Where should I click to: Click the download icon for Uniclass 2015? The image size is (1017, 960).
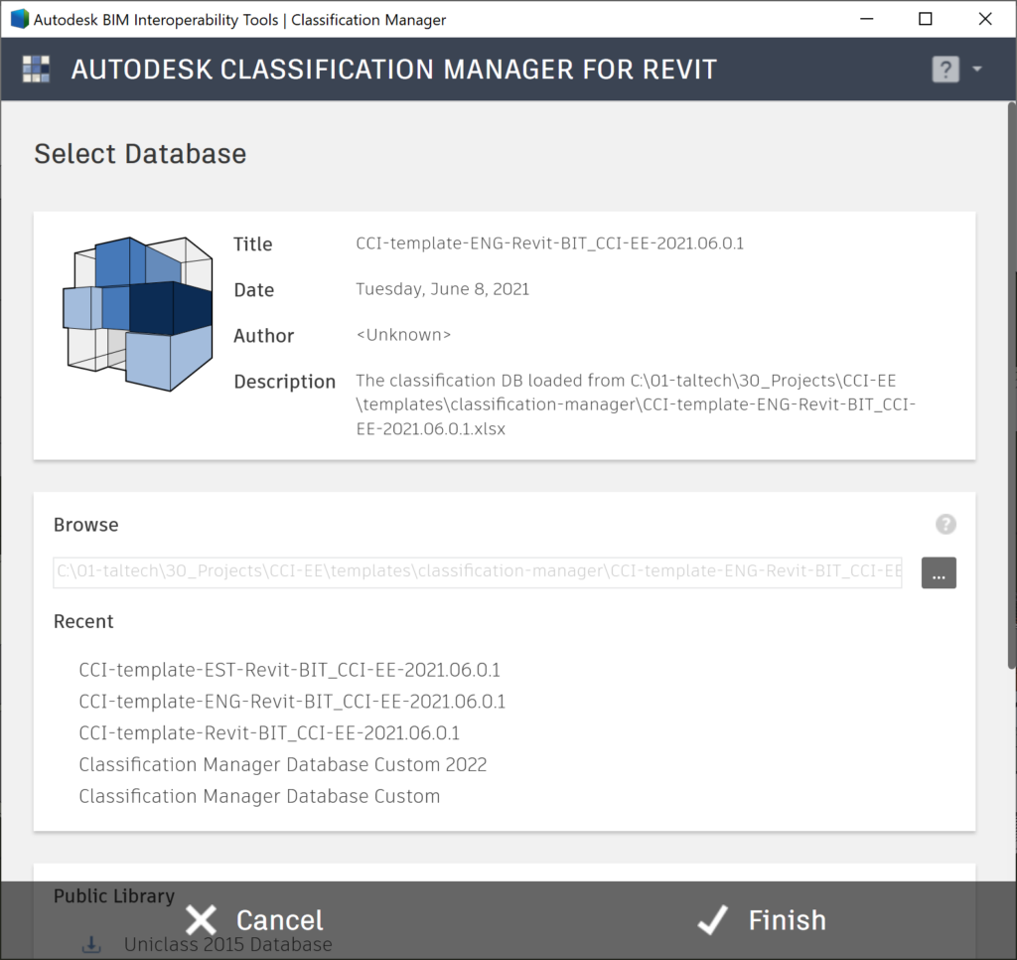[x=91, y=944]
